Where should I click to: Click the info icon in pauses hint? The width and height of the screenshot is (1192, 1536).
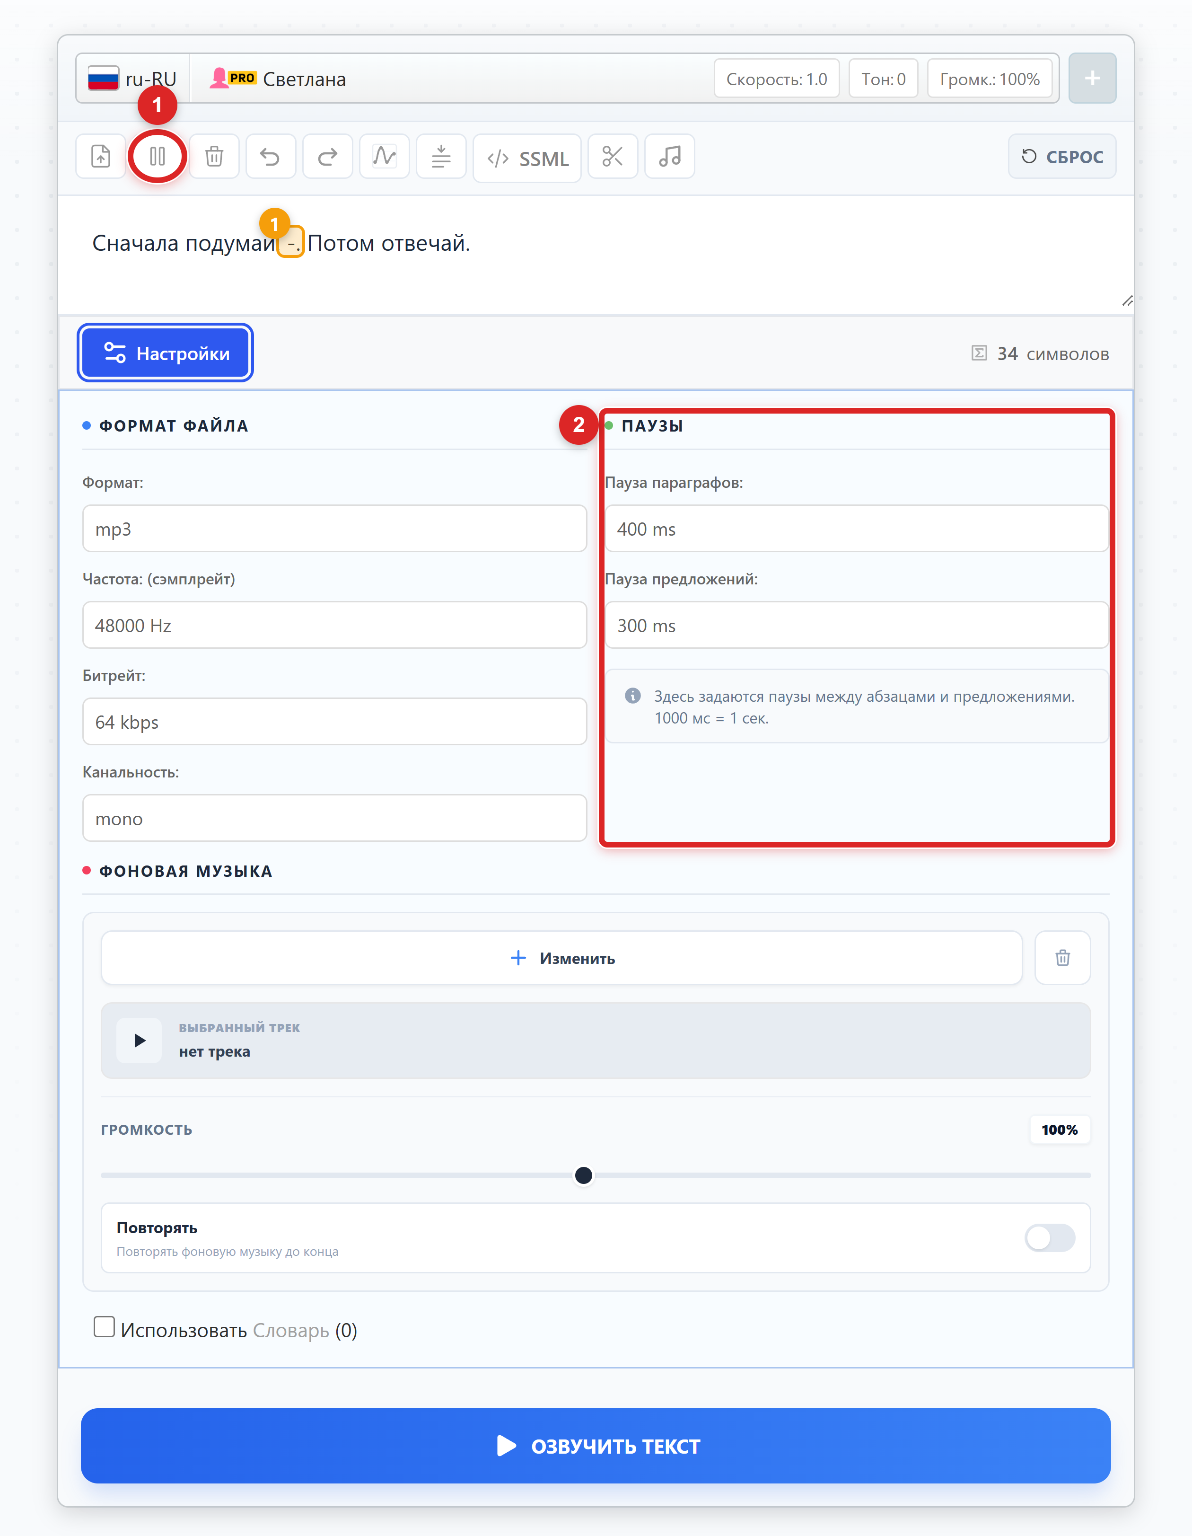(632, 696)
